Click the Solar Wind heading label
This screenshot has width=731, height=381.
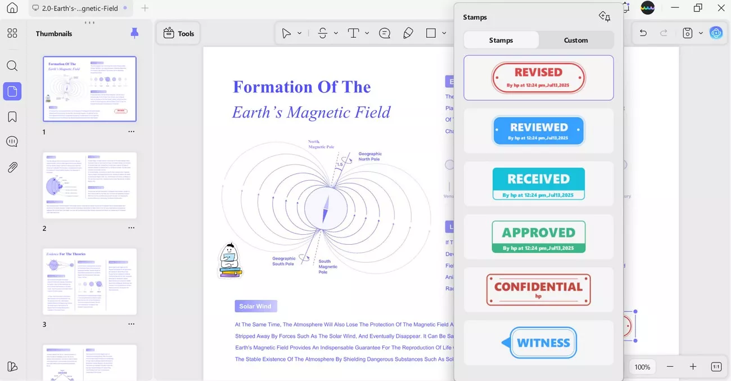(256, 306)
